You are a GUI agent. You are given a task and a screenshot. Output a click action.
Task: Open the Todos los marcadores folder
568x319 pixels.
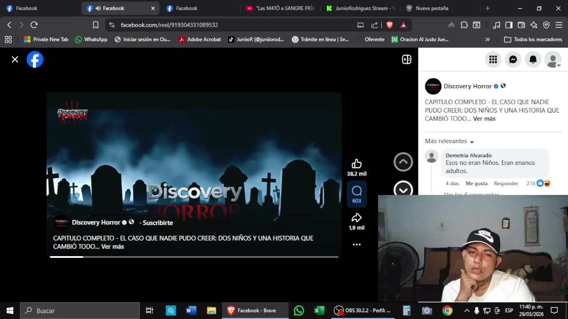coord(533,39)
